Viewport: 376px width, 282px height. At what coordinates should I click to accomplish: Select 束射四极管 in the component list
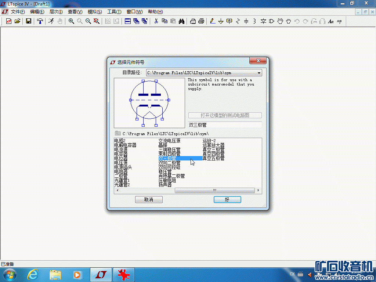click(169, 154)
